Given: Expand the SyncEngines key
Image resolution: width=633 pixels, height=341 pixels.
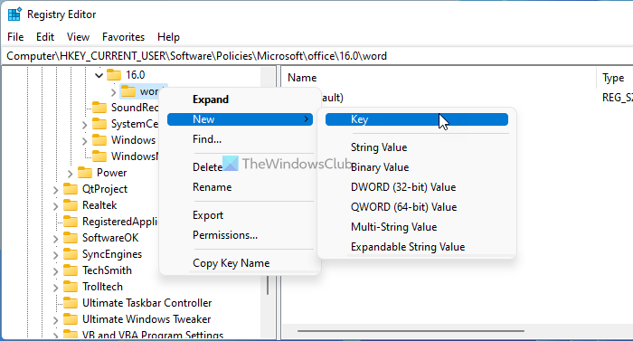Looking at the screenshot, I should (x=55, y=255).
